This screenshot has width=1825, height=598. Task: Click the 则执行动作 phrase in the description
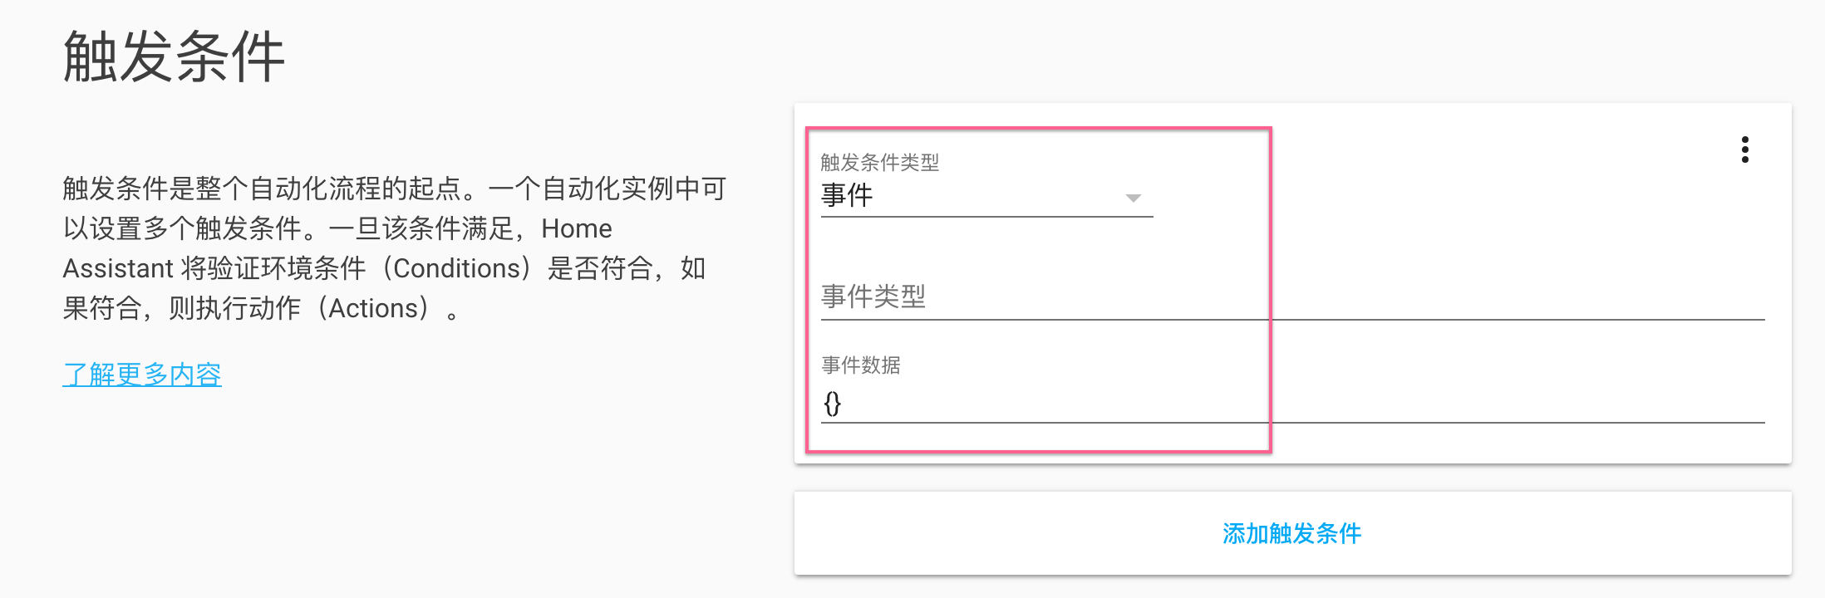pos(234,308)
